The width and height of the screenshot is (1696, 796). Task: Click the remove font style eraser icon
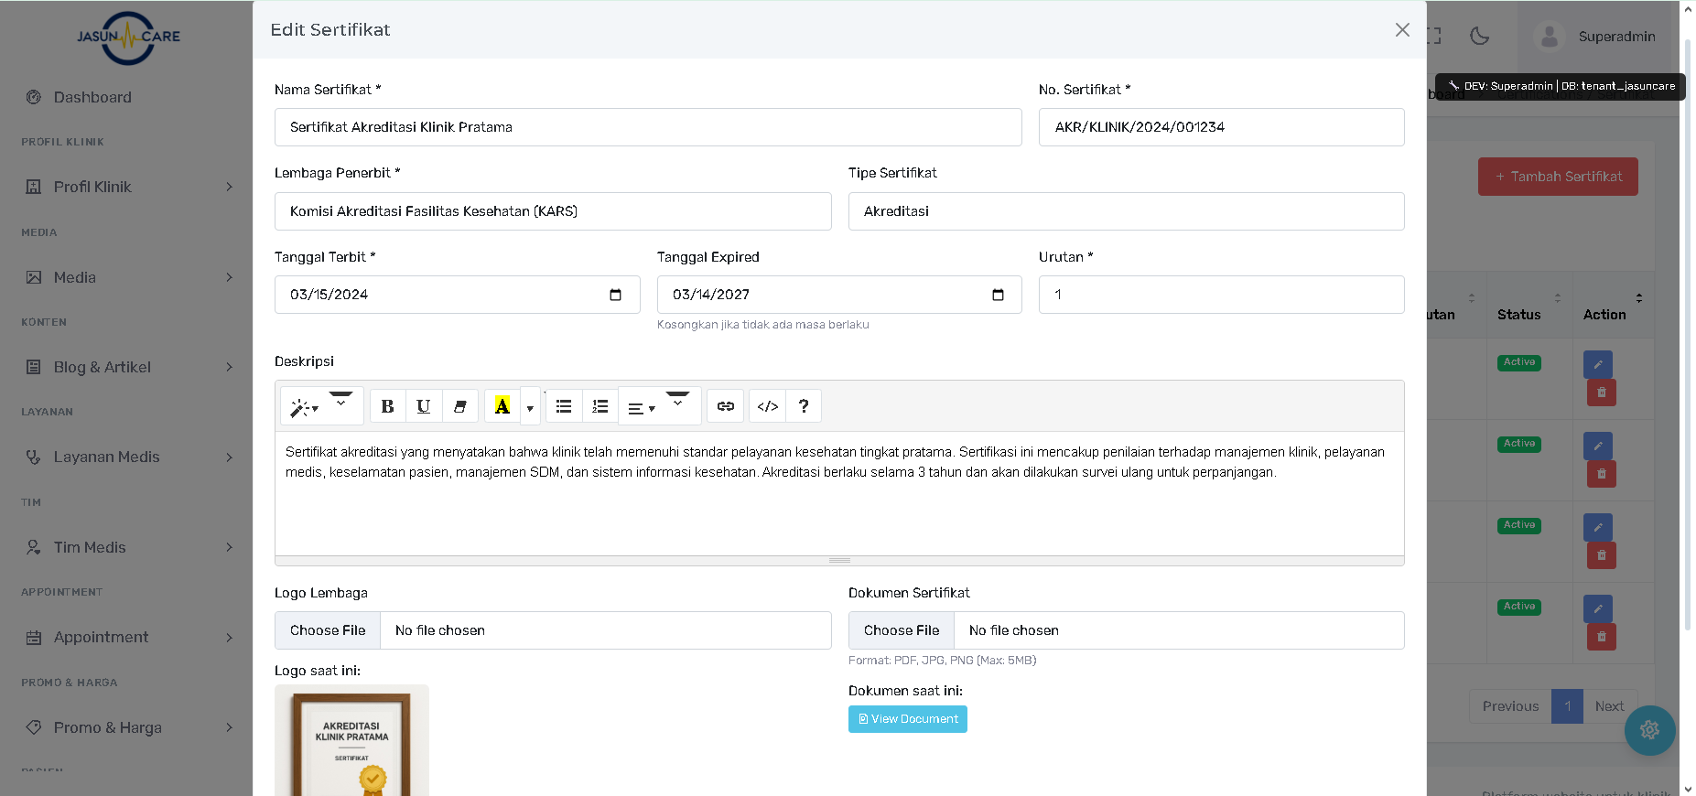tap(459, 406)
